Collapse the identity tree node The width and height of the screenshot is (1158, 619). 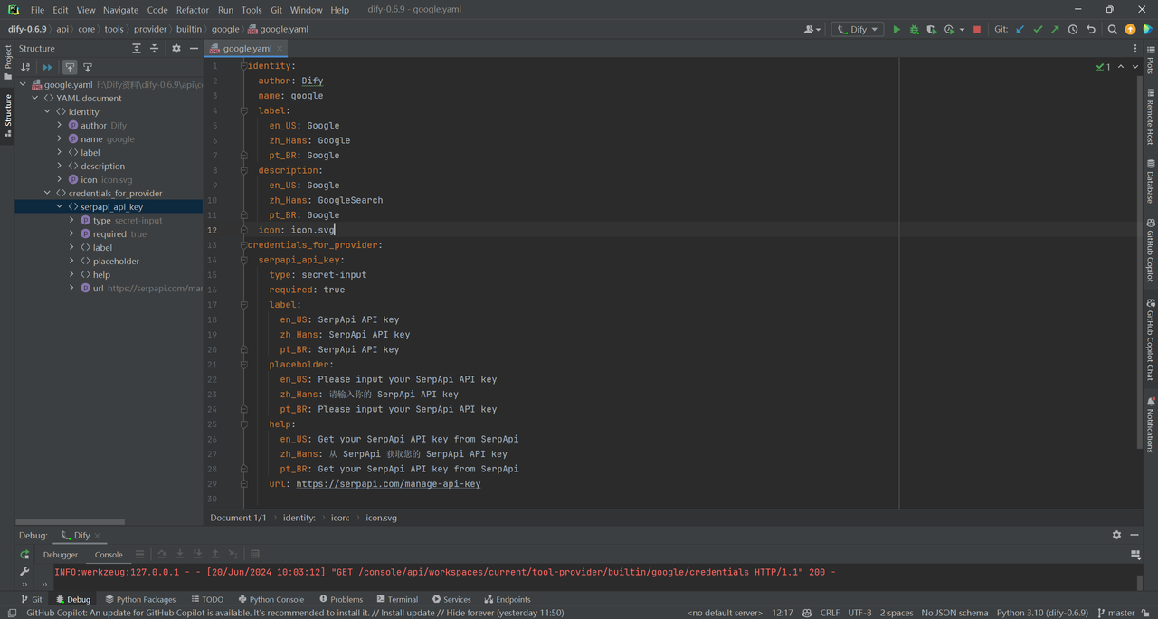pyautogui.click(x=48, y=112)
